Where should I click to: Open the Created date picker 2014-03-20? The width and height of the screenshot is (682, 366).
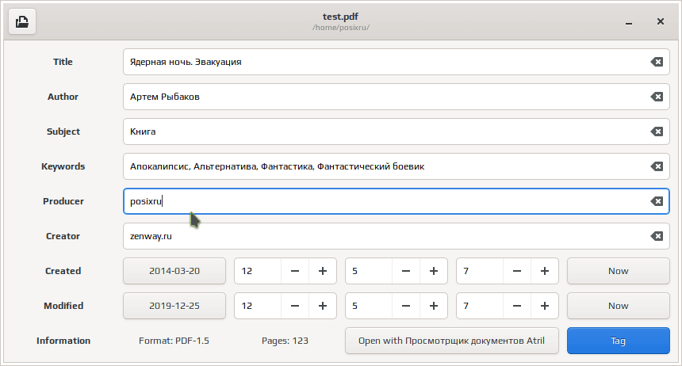click(x=174, y=271)
